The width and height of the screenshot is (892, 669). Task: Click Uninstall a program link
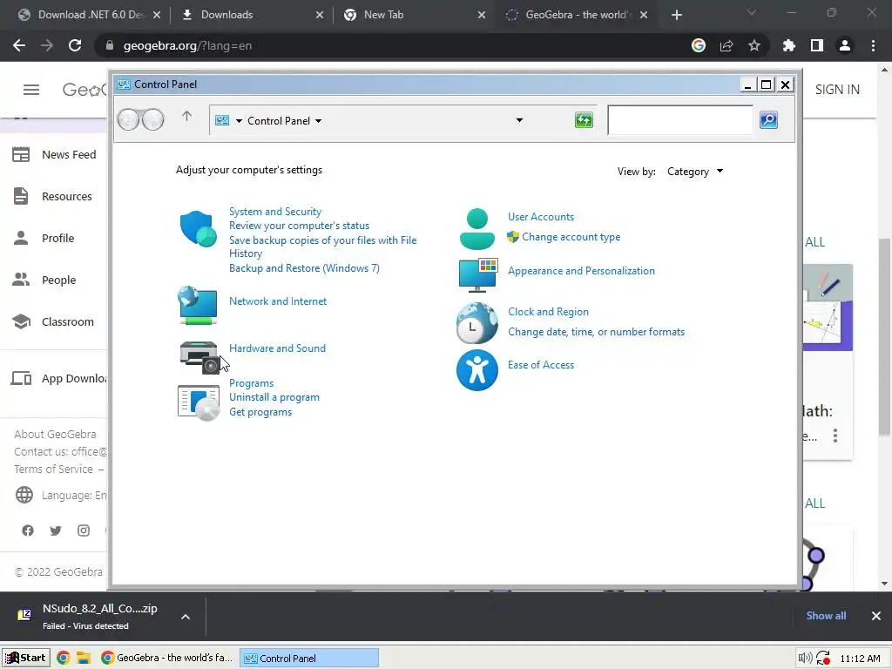click(x=274, y=397)
